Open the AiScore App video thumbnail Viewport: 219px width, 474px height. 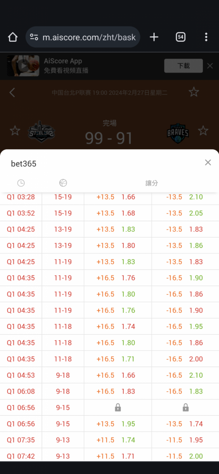coord(23,65)
